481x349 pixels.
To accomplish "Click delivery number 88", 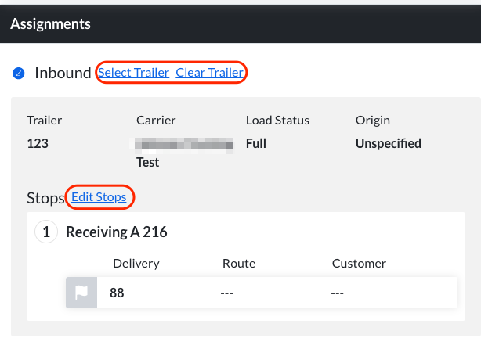I will click(x=117, y=293).
